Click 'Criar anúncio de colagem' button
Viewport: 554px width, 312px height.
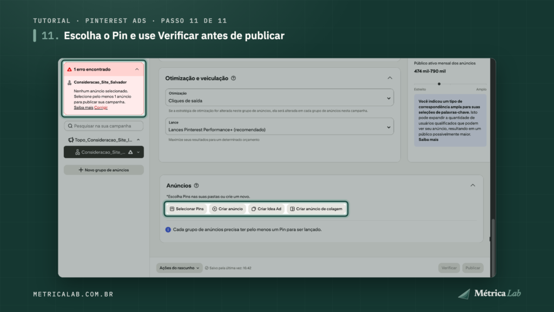(316, 209)
